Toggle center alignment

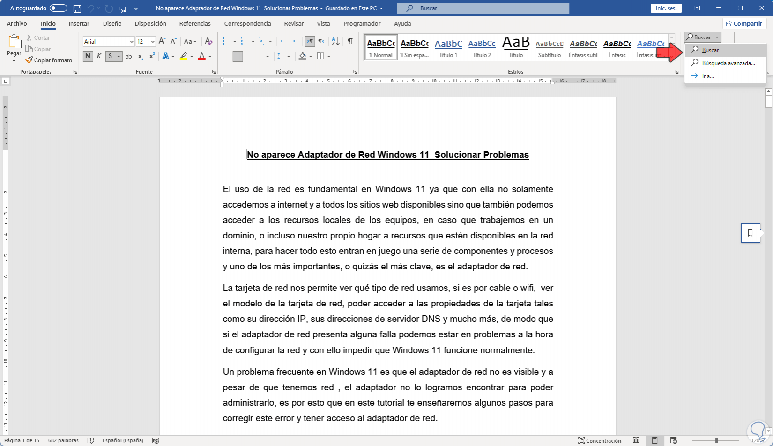click(238, 56)
